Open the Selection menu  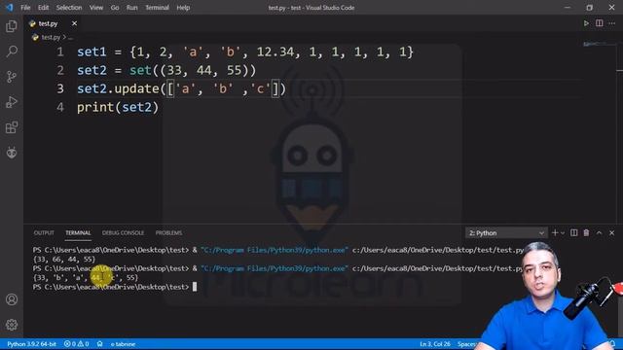[69, 8]
